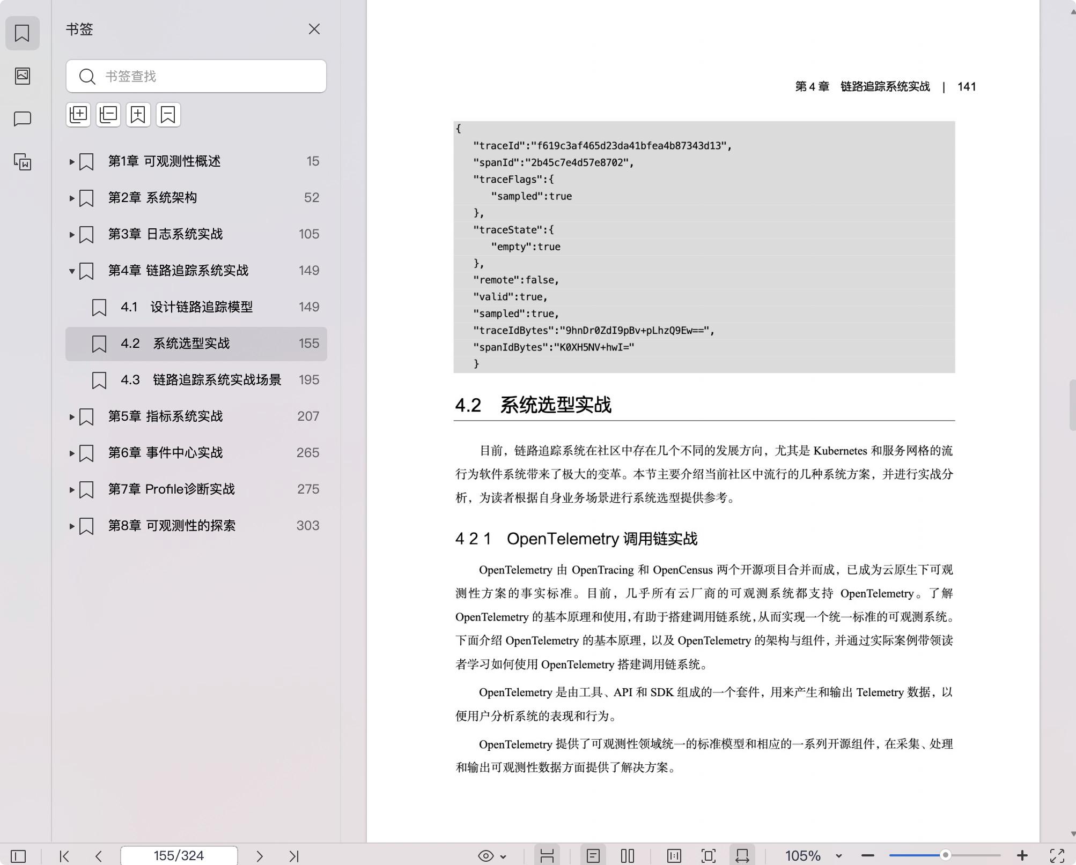Toggle continuous page scrolling mode
The image size is (1076, 865).
click(x=547, y=856)
